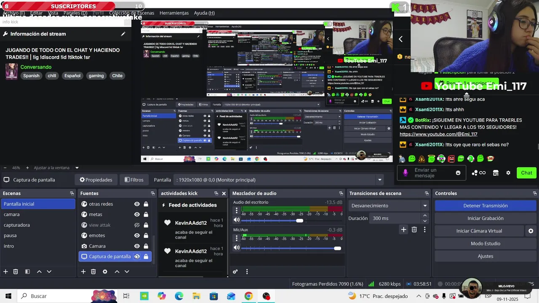Hide the metas source
Image resolution: width=539 pixels, height=303 pixels.
(137, 214)
